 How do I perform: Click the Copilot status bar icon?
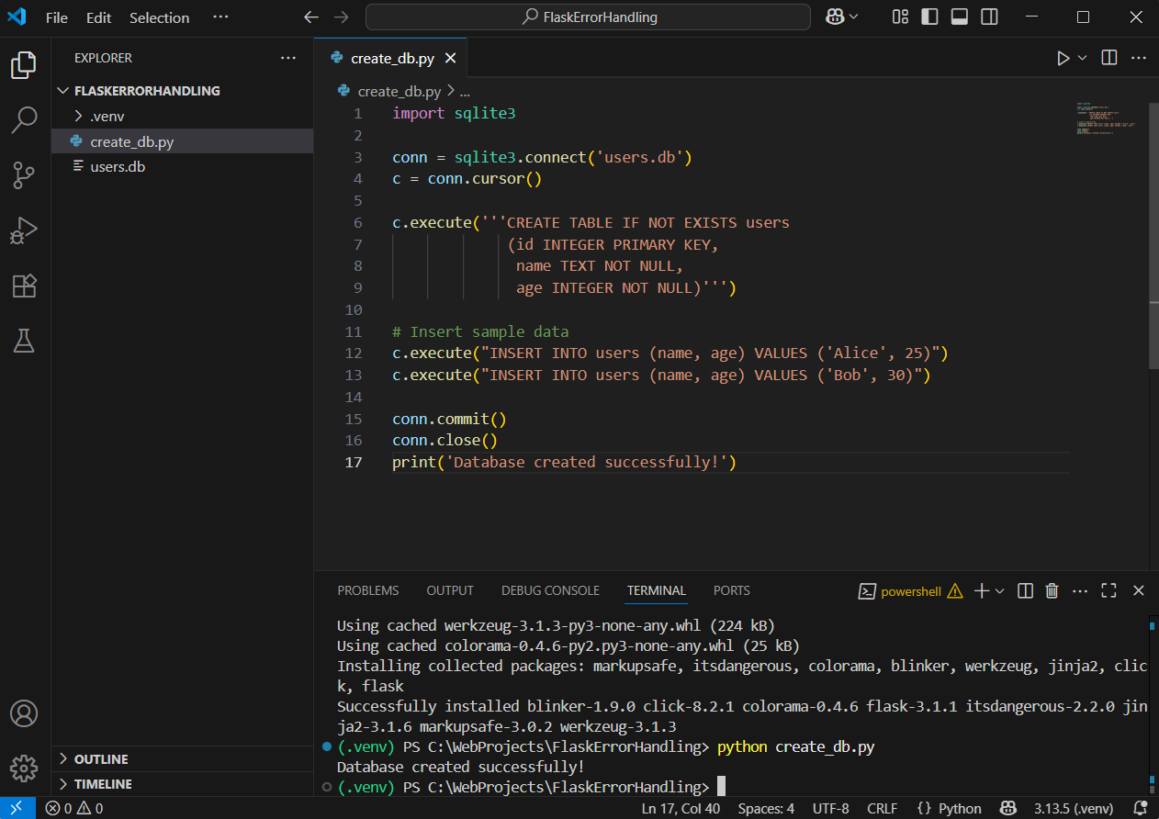click(1008, 808)
